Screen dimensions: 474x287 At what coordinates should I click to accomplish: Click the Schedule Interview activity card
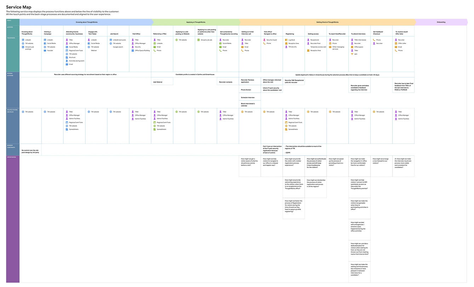click(x=250, y=96)
